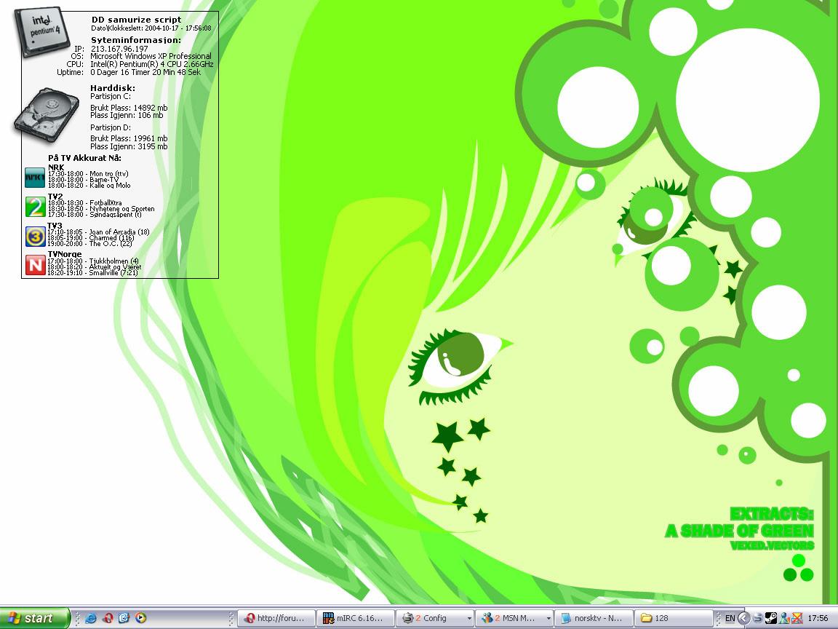The height and width of the screenshot is (629, 838).
Task: Launch Opera from the quick launch bar
Action: [108, 618]
